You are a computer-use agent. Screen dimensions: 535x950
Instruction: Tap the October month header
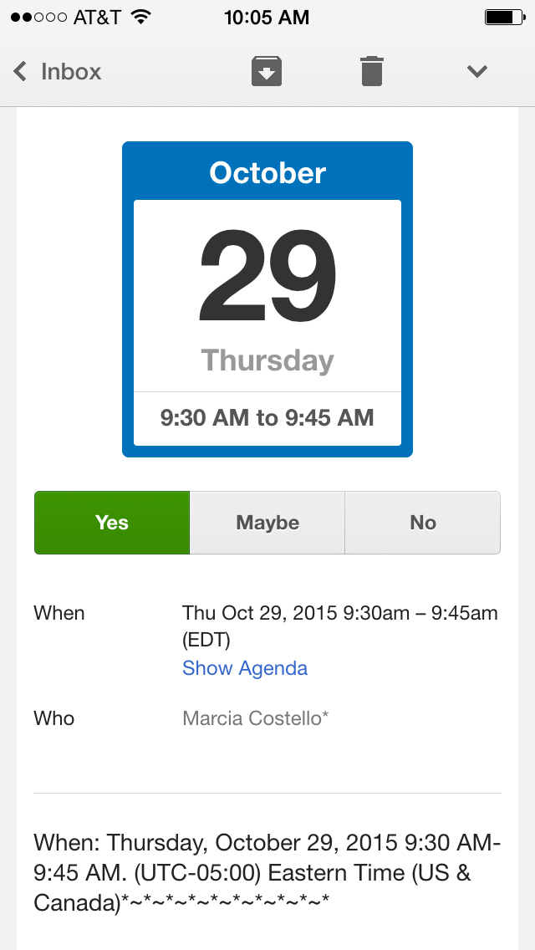coord(267,172)
